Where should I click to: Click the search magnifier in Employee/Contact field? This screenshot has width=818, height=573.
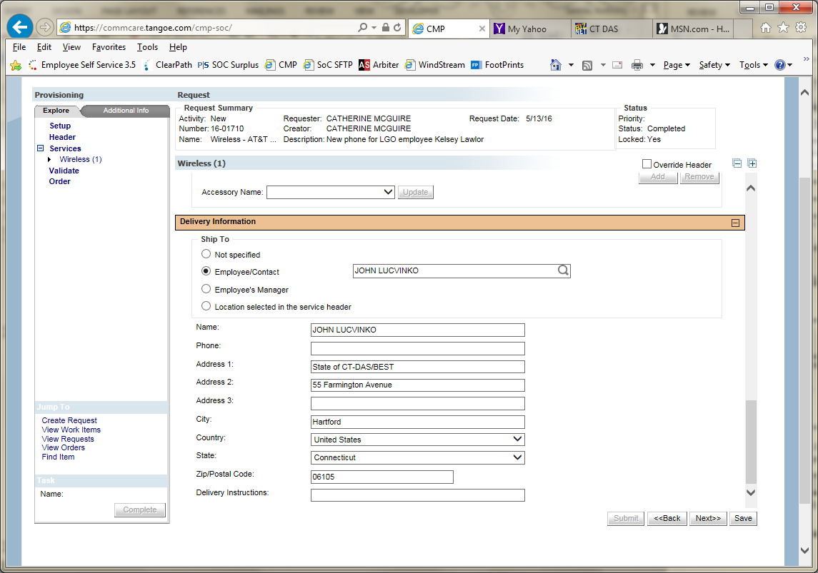(x=563, y=270)
